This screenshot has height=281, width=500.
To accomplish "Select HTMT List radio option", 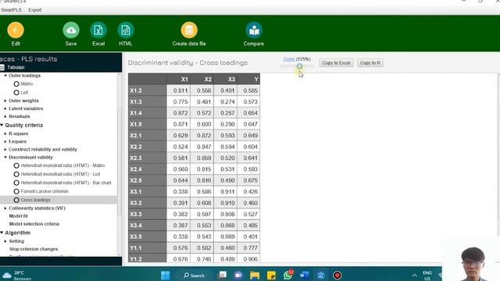I will click(16, 174).
